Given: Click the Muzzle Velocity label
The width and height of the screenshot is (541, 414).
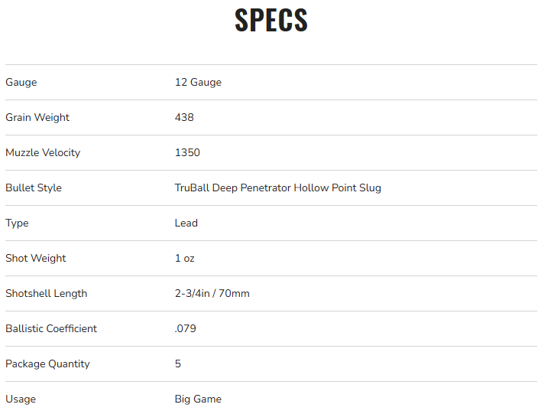Looking at the screenshot, I should pyautogui.click(x=43, y=153).
